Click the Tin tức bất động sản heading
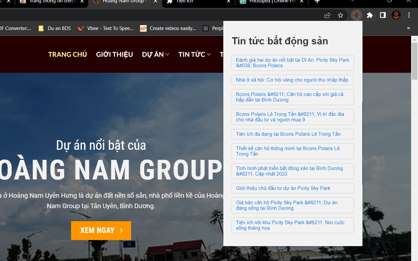 click(x=280, y=41)
